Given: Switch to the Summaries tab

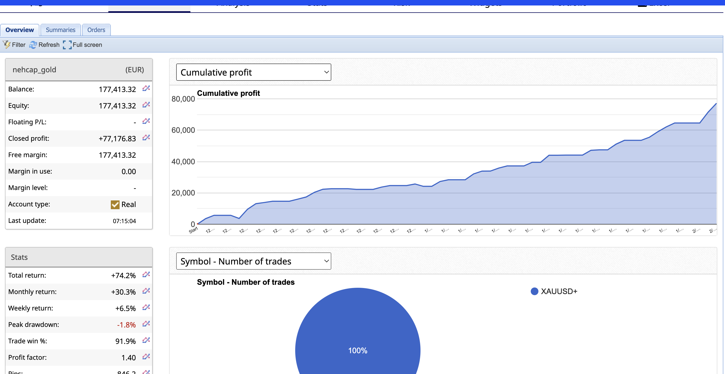Looking at the screenshot, I should pyautogui.click(x=60, y=30).
